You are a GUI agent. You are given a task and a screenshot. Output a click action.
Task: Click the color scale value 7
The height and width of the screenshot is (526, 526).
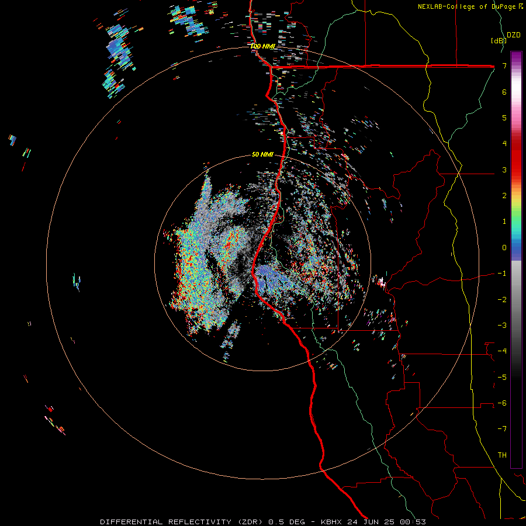coord(504,65)
